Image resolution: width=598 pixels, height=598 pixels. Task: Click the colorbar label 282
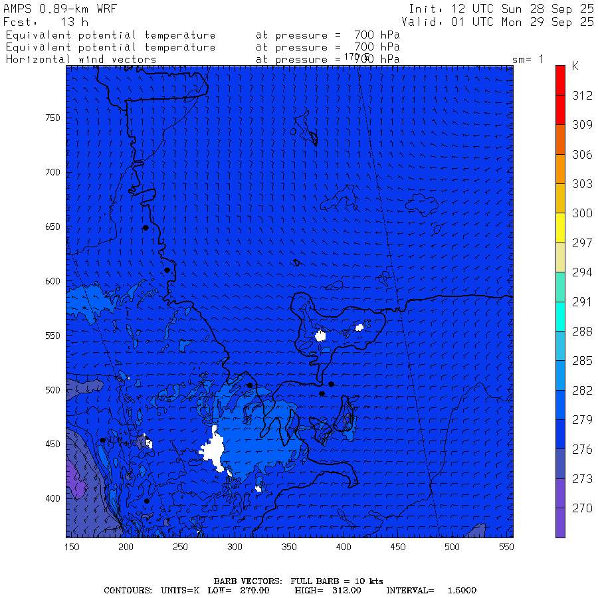582,391
